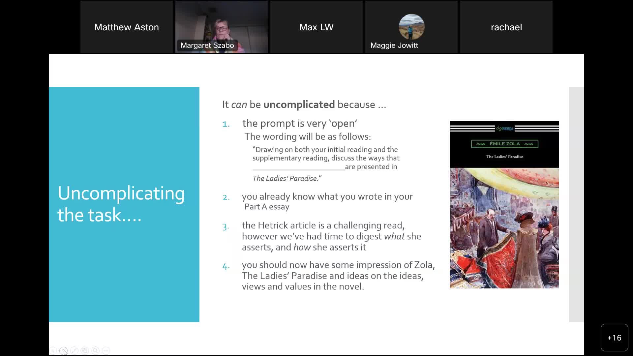Toggle Margaret Szabo's video tile
The image size is (633, 356).
221,27
